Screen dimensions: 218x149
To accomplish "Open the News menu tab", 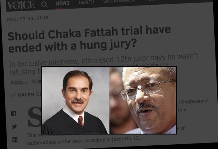I will pyautogui.click(x=62, y=3).
